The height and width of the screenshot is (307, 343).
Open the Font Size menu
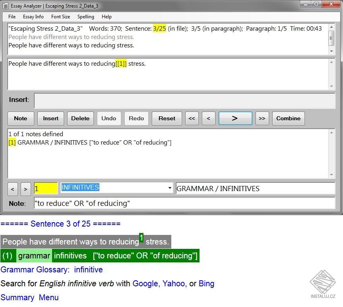coord(60,17)
